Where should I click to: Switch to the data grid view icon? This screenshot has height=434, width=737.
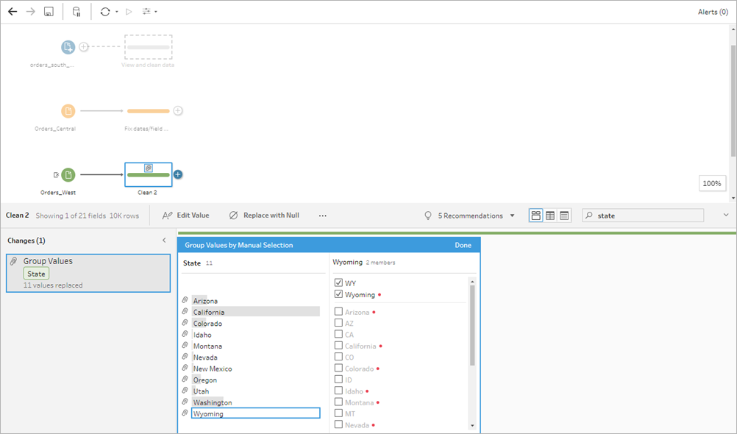point(550,216)
